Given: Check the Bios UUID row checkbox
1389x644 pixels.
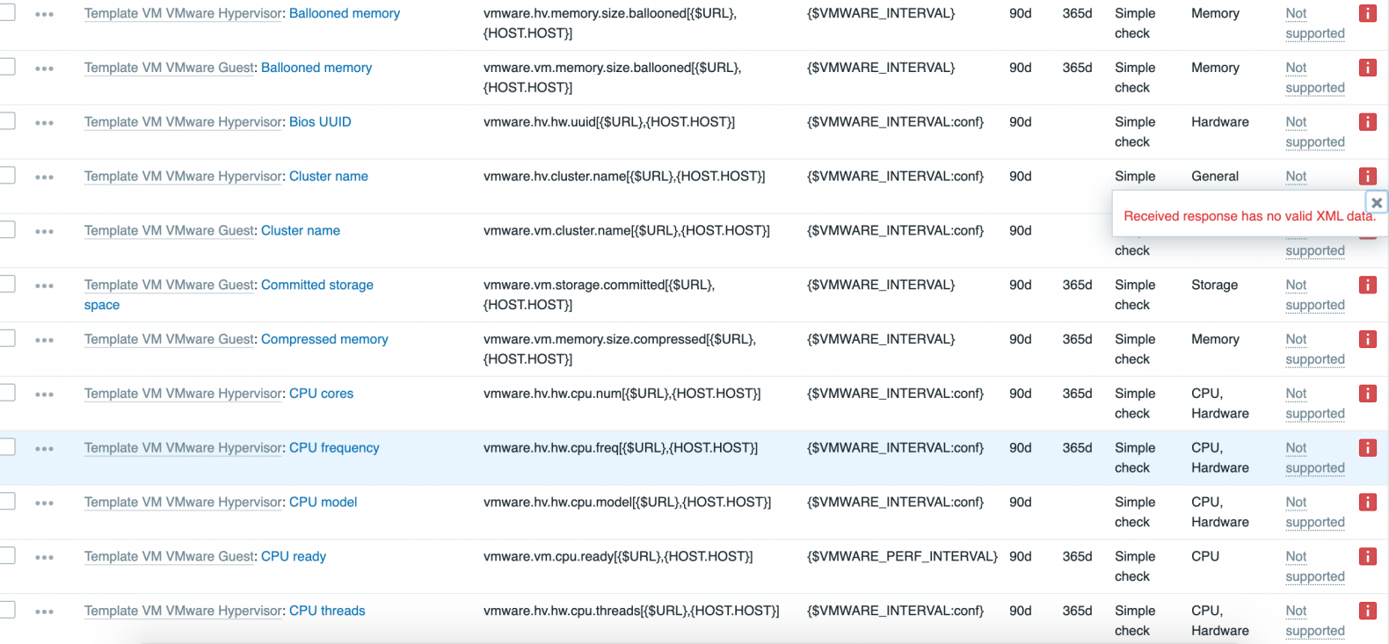Looking at the screenshot, I should coord(7,120).
